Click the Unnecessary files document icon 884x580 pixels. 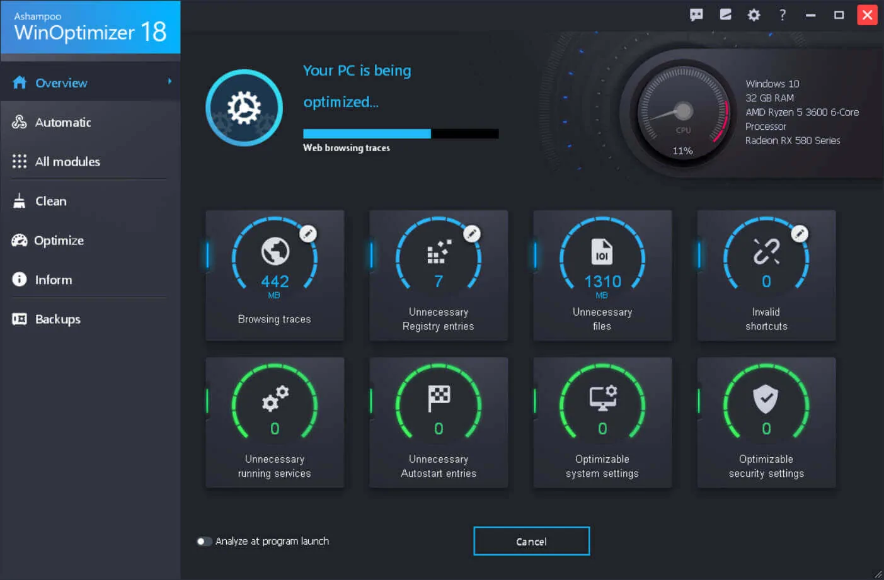[x=602, y=251]
